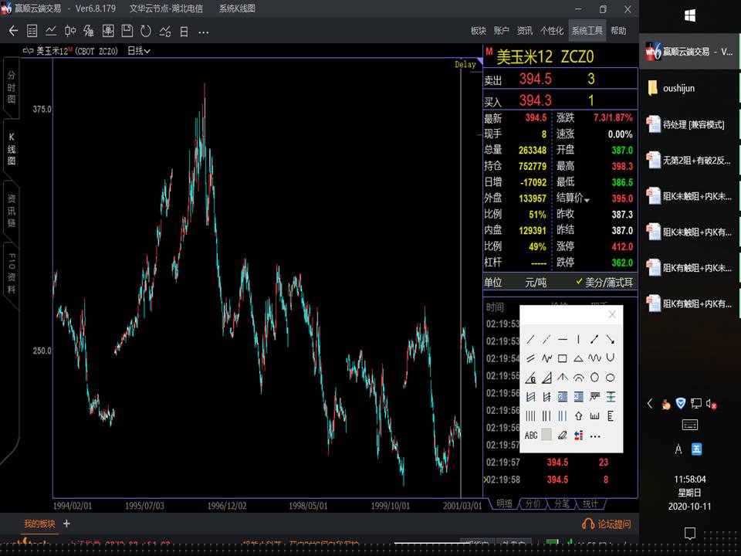Expand the 结算价 dropdown arrow
741x556 pixels.
click(587, 200)
